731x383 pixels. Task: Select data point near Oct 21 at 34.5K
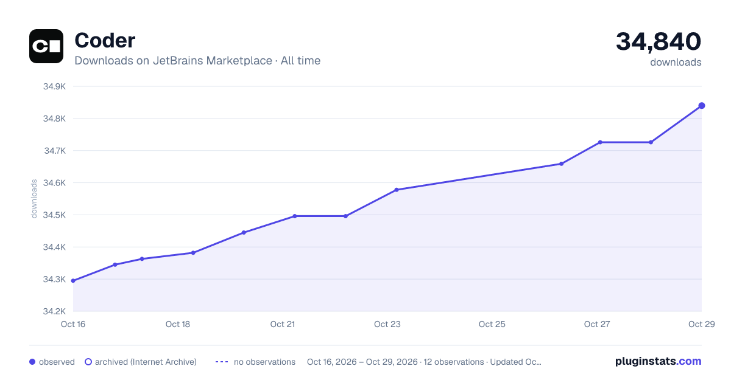click(x=295, y=216)
